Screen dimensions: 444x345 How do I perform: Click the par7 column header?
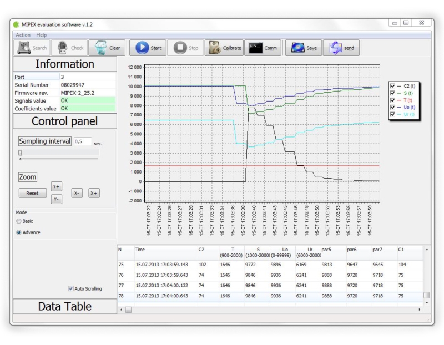point(385,252)
